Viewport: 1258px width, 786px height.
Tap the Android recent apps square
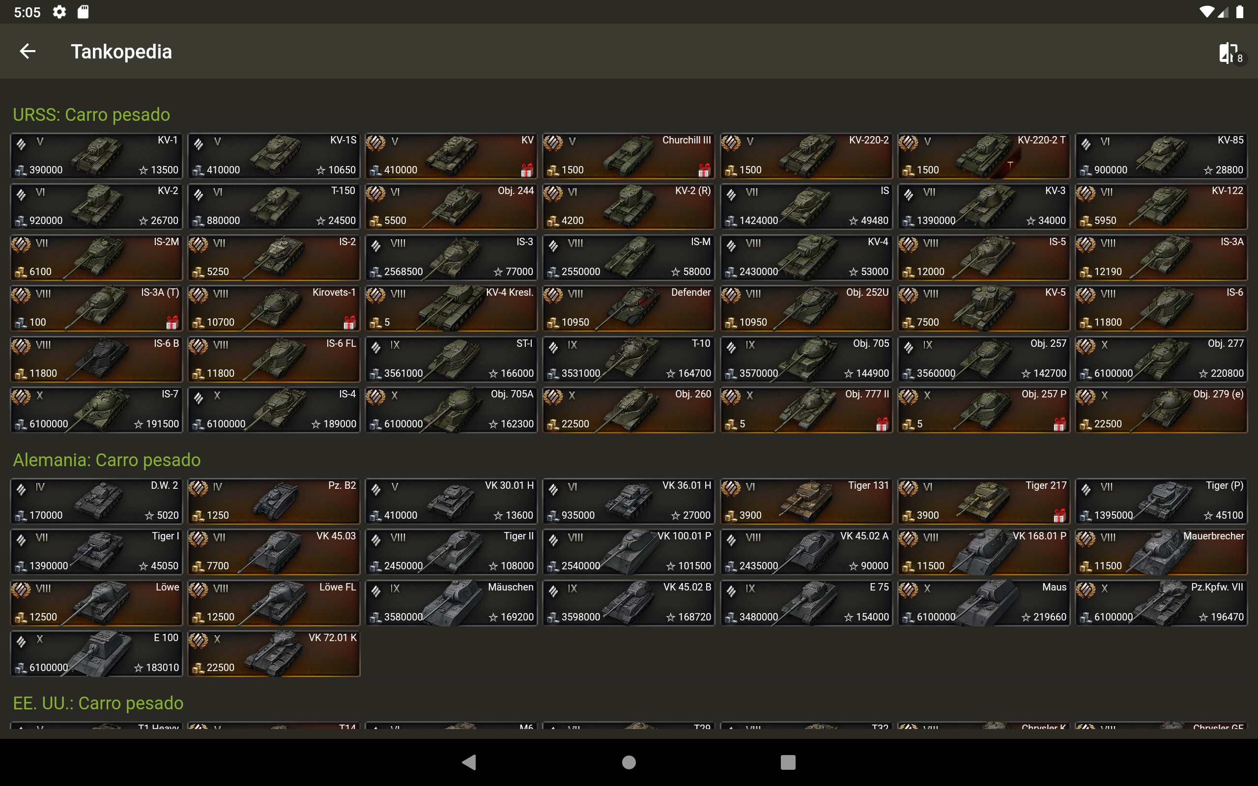point(788,762)
